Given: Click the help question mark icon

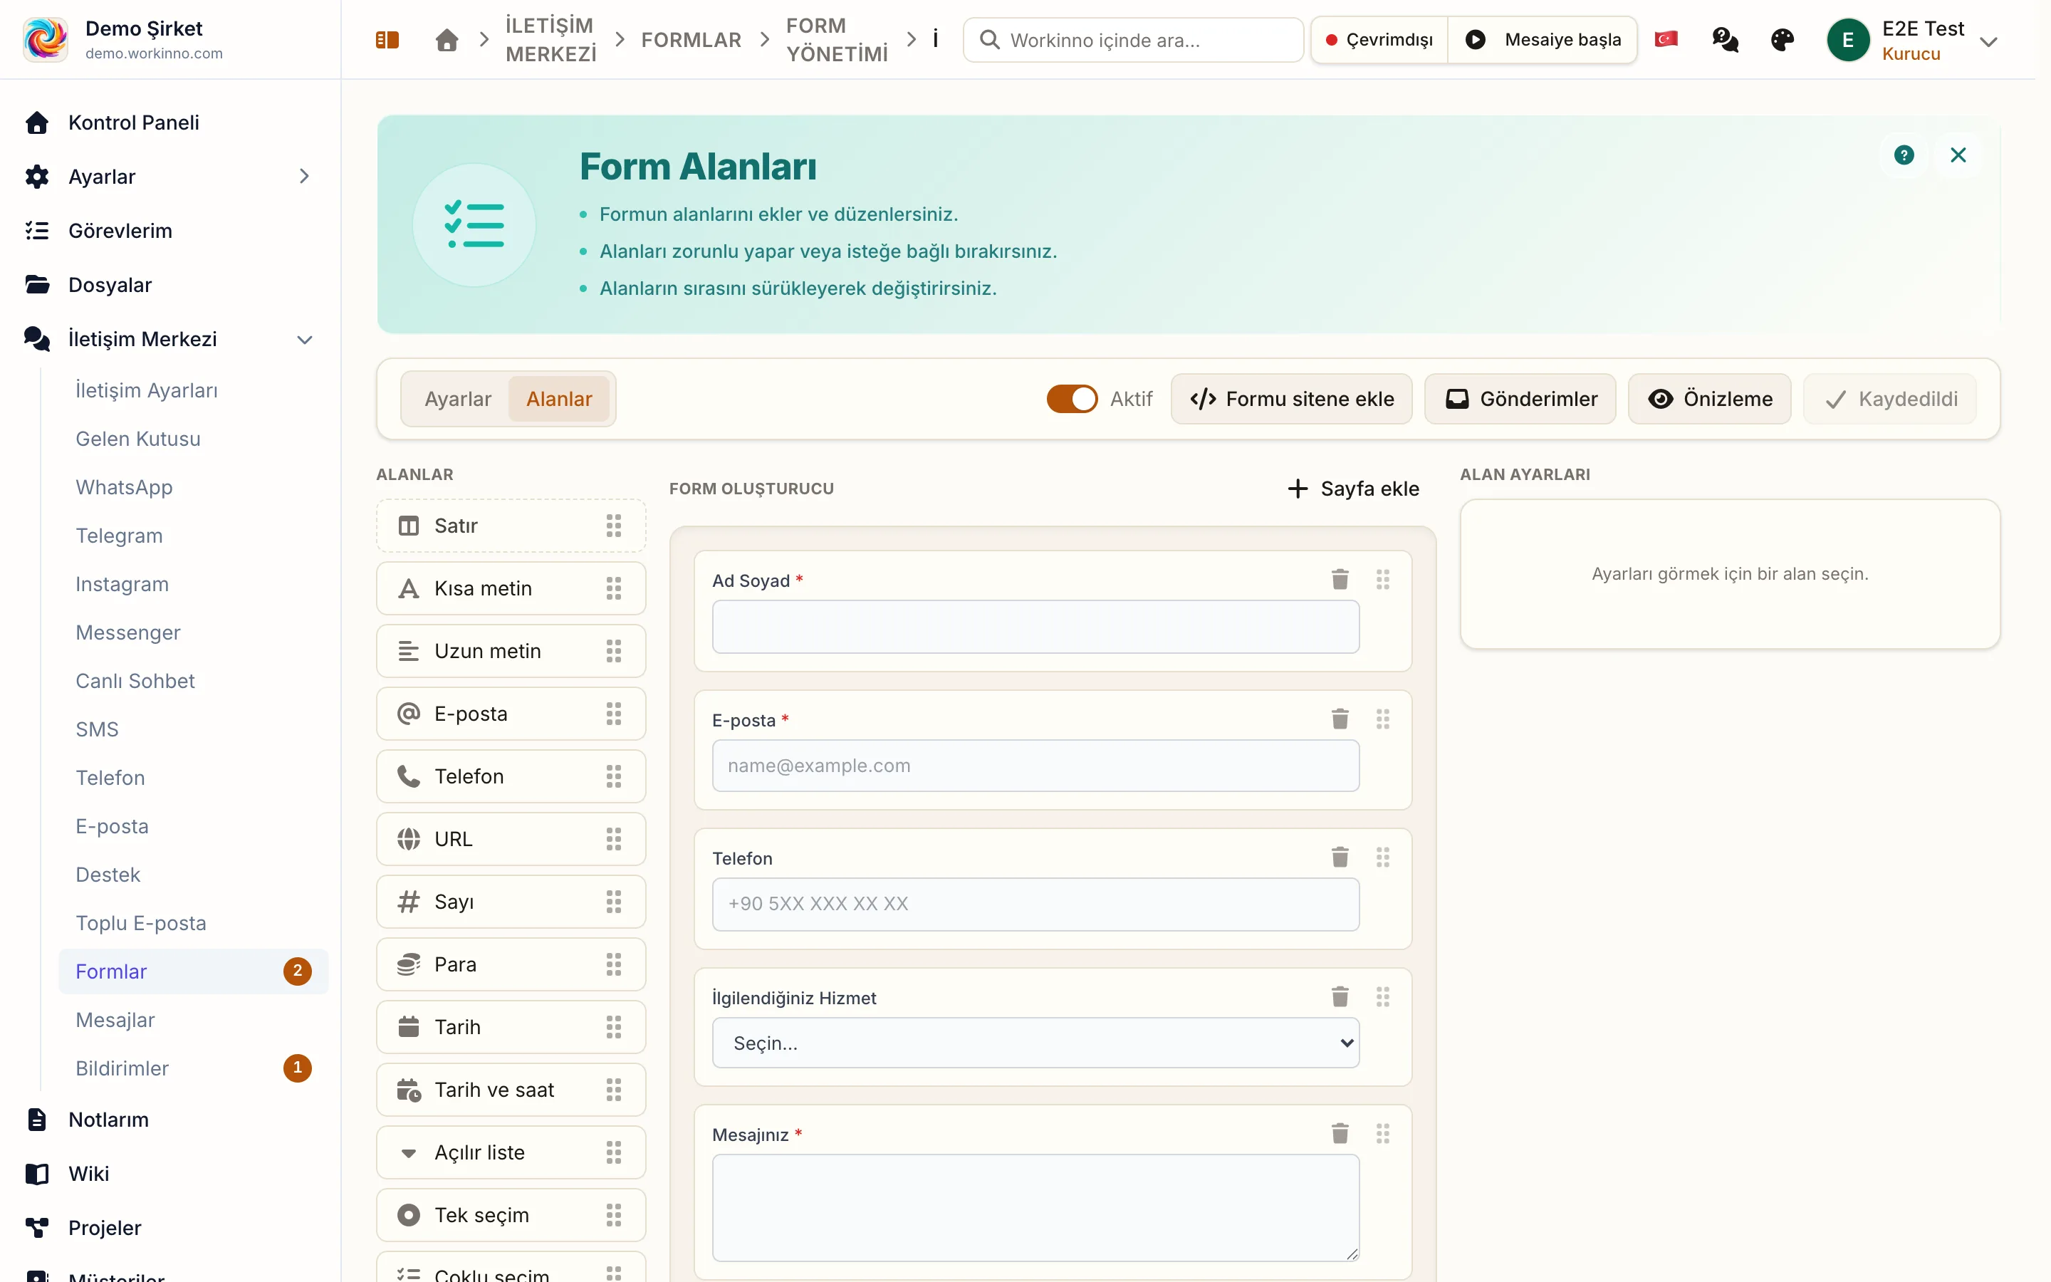Looking at the screenshot, I should click(1904, 155).
